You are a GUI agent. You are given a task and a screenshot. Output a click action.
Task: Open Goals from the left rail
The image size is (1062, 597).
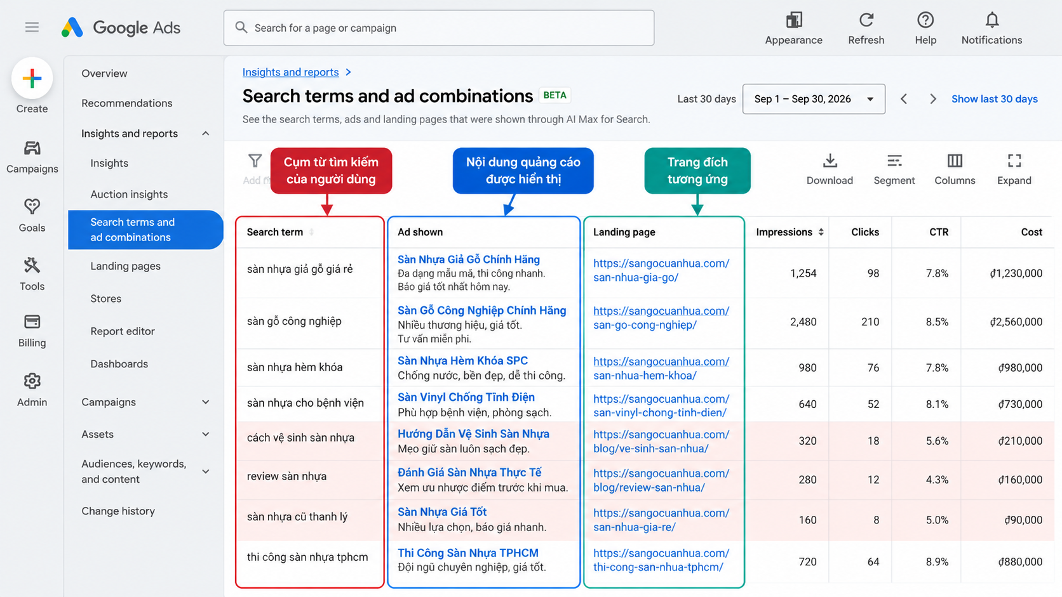[x=32, y=216]
